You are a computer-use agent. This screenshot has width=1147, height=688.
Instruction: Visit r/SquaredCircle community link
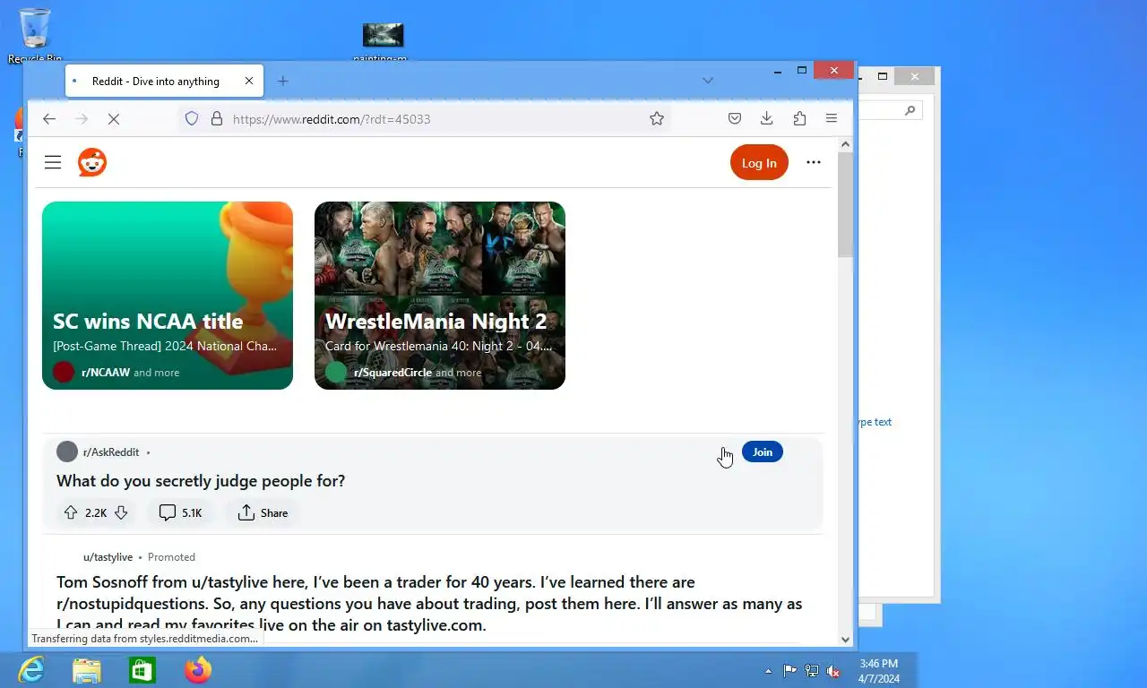pos(392,373)
